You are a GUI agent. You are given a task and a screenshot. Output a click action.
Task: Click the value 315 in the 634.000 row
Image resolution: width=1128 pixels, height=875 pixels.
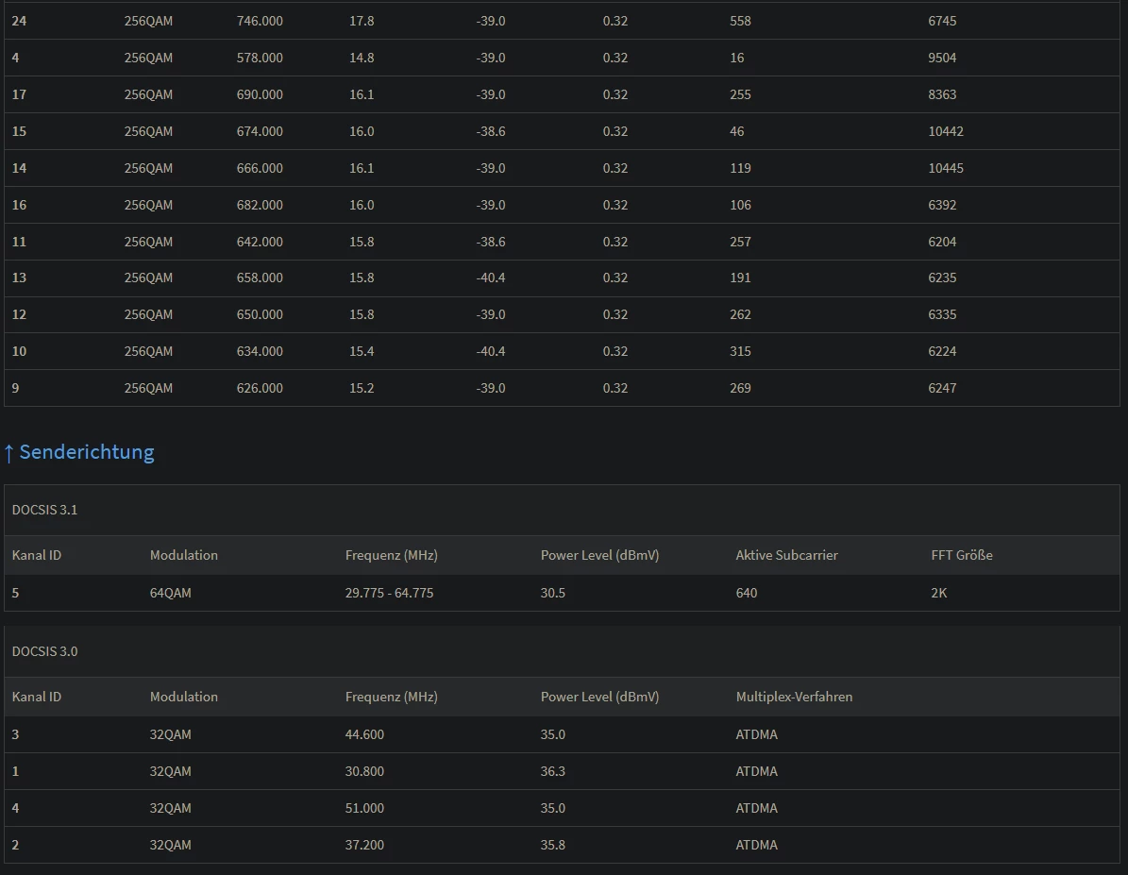[x=740, y=351]
